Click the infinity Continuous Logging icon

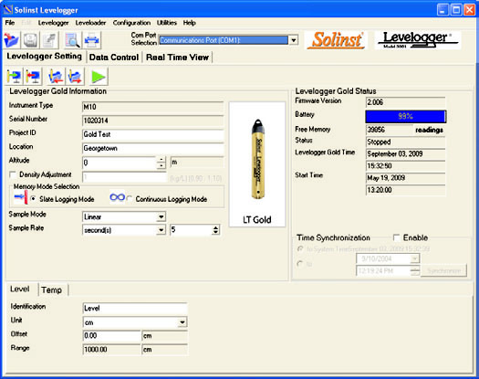[x=118, y=197]
